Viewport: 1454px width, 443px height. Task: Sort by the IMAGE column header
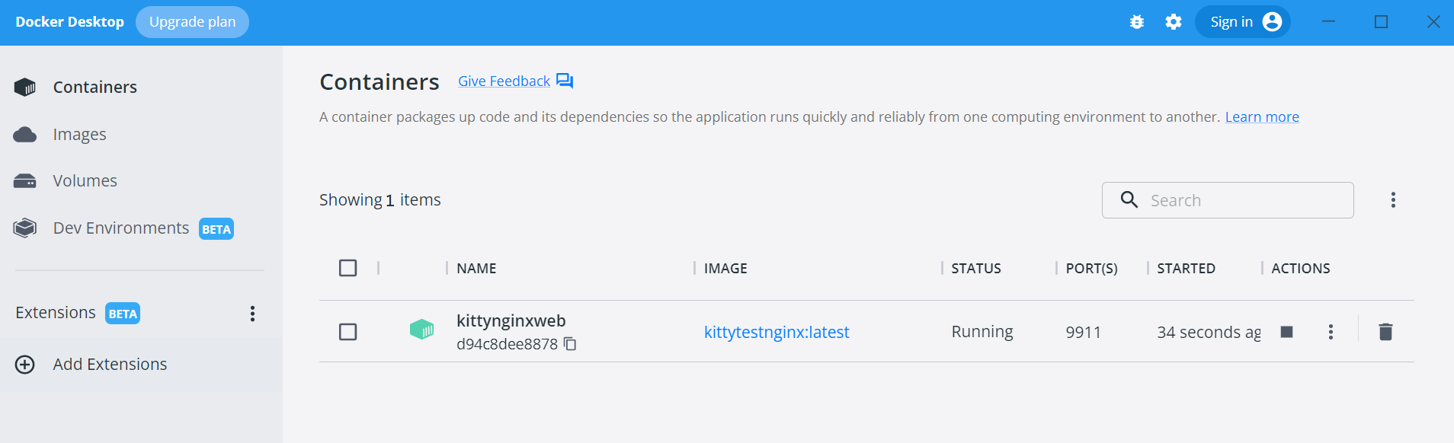coord(725,269)
